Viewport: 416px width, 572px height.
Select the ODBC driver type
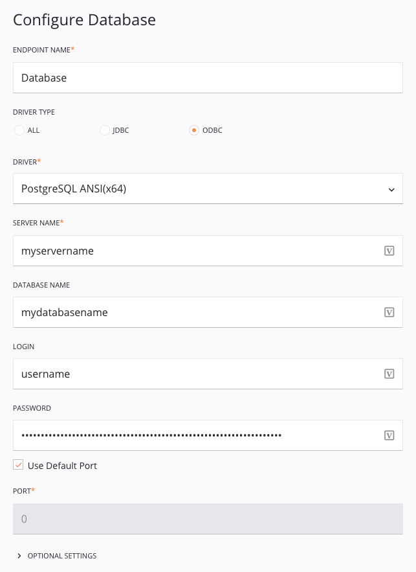coord(193,130)
